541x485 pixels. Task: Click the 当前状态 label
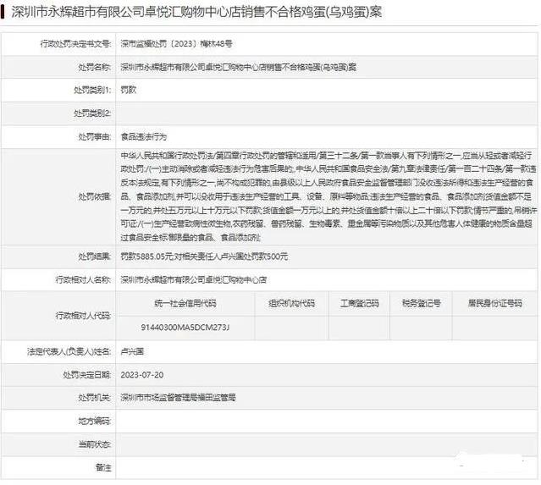[x=94, y=444]
